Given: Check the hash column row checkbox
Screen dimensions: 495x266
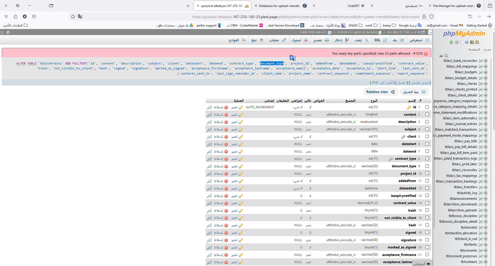Looking at the screenshot, I should [427, 225].
